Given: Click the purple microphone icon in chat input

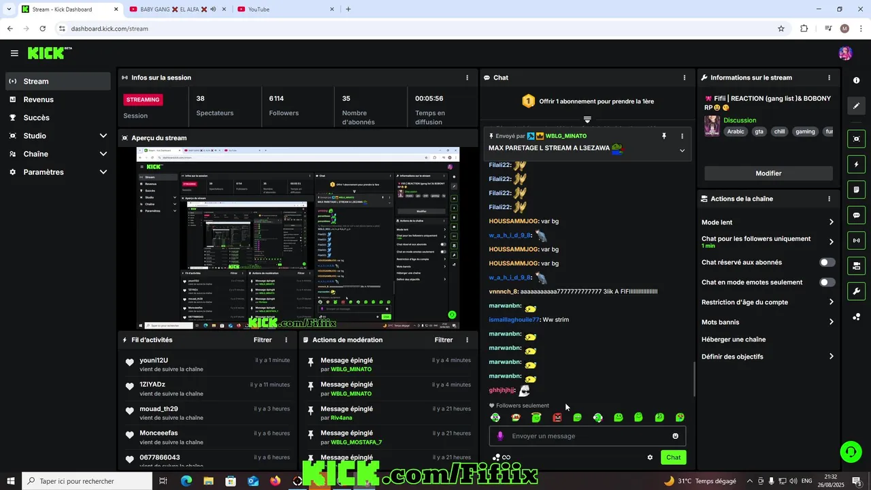Looking at the screenshot, I should click(x=500, y=436).
